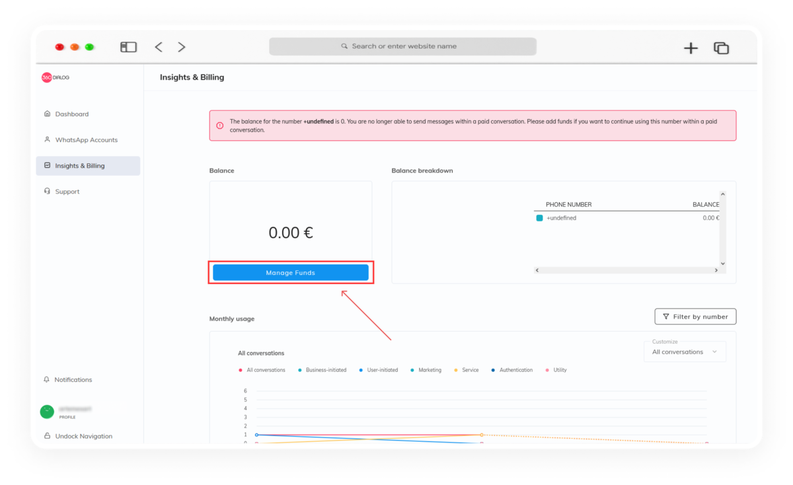Click the breakdown table scroll-left arrow

[x=537, y=270]
